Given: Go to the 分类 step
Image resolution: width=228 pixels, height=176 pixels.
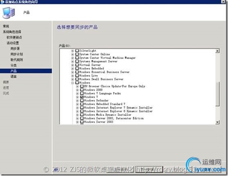Looking at the screenshot, I should click(14, 65).
